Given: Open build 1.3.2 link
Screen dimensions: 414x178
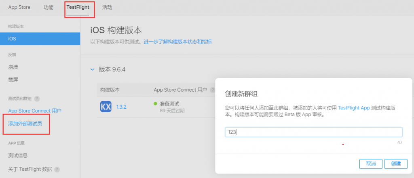Looking at the screenshot, I should pos(121,107).
